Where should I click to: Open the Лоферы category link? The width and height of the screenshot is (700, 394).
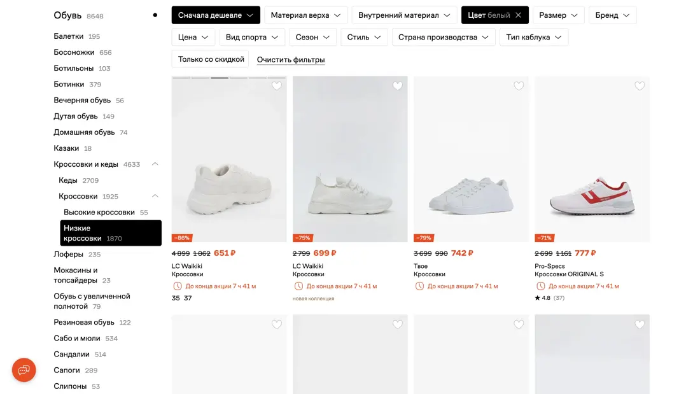pyautogui.click(x=68, y=254)
